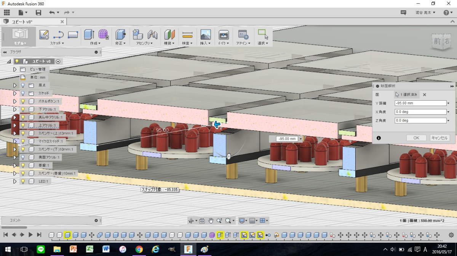Screen dimensions: 457x256
Task: Select the Measure ruler icon under 検査
Action: pyautogui.click(x=187, y=35)
